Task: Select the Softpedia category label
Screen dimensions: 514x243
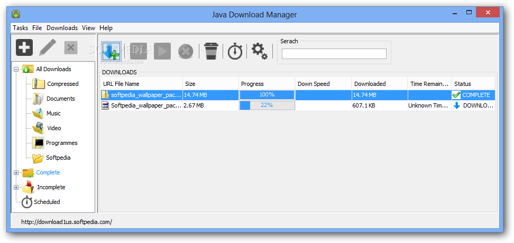Action: point(58,158)
